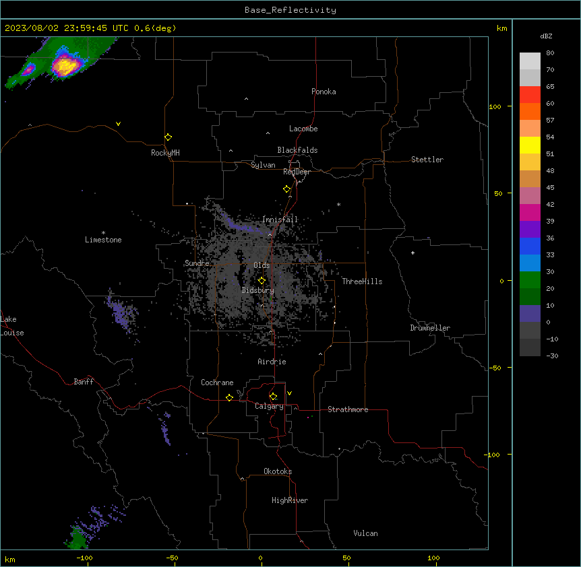This screenshot has width=581, height=567.
Task: Click the Lake Louise label
Action: [x=12, y=326]
